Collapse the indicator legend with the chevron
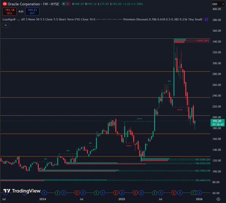This screenshot has width=226, height=203. 6,25
